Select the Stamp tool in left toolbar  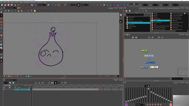tap(1, 22)
